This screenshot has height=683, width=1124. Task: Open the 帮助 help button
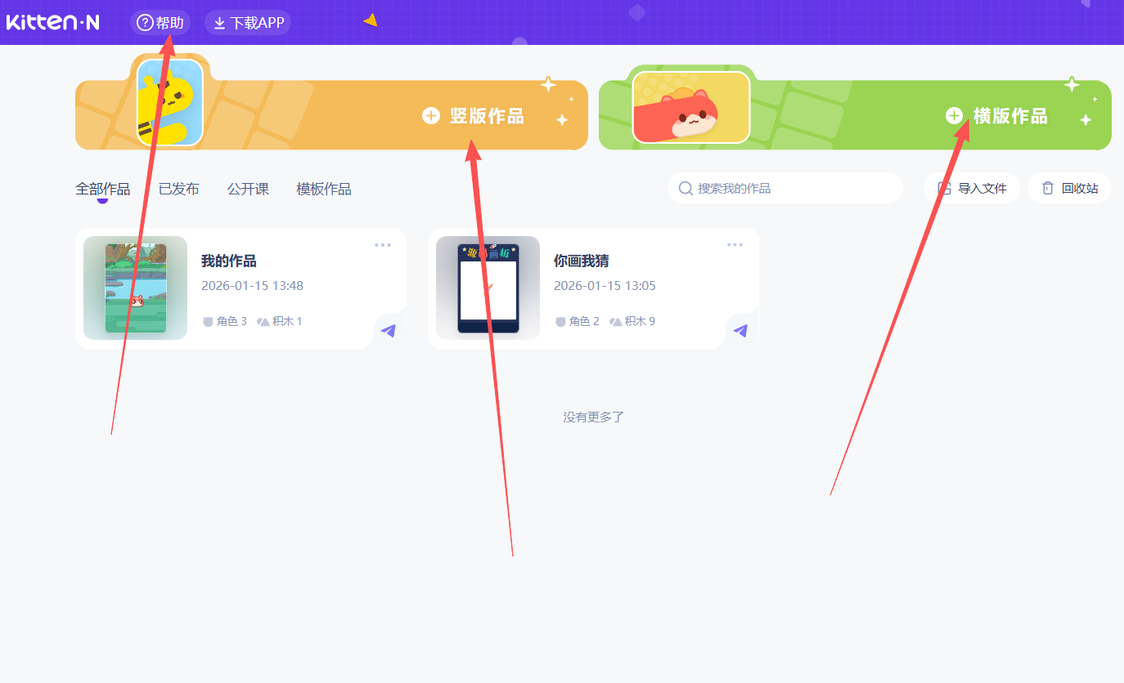[160, 23]
